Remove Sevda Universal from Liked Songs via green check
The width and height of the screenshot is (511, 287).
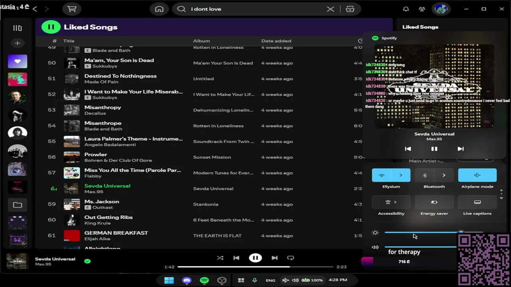click(x=87, y=261)
